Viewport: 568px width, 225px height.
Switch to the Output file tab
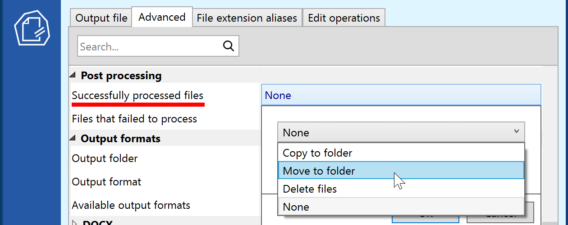pyautogui.click(x=101, y=18)
